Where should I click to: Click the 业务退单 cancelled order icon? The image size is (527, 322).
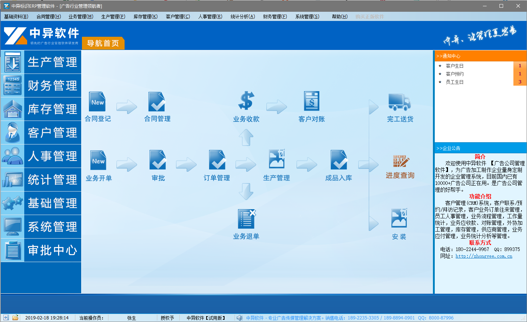(246, 219)
